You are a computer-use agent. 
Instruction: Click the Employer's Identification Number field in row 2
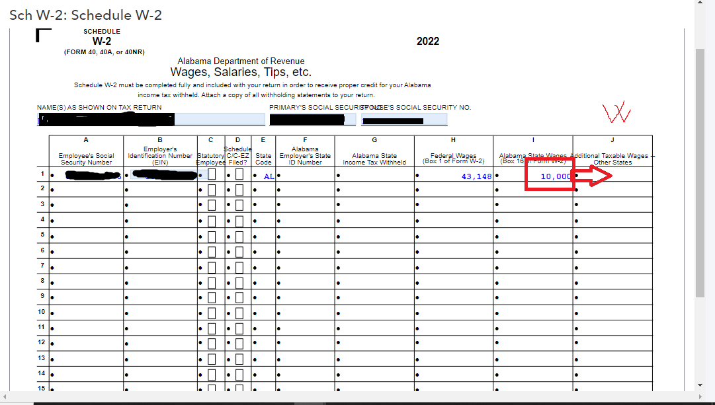pos(162,189)
